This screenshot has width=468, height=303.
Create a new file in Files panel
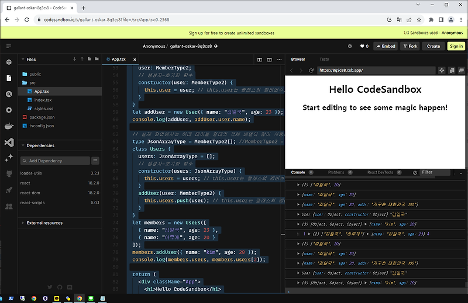(90, 59)
